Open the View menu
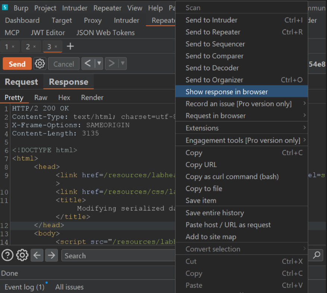The width and height of the screenshot is (327, 293). [135, 8]
